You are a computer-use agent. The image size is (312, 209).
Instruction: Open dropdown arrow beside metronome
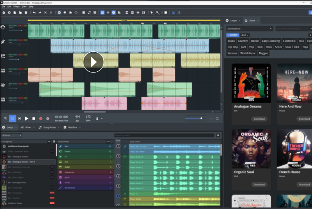(x=102, y=119)
